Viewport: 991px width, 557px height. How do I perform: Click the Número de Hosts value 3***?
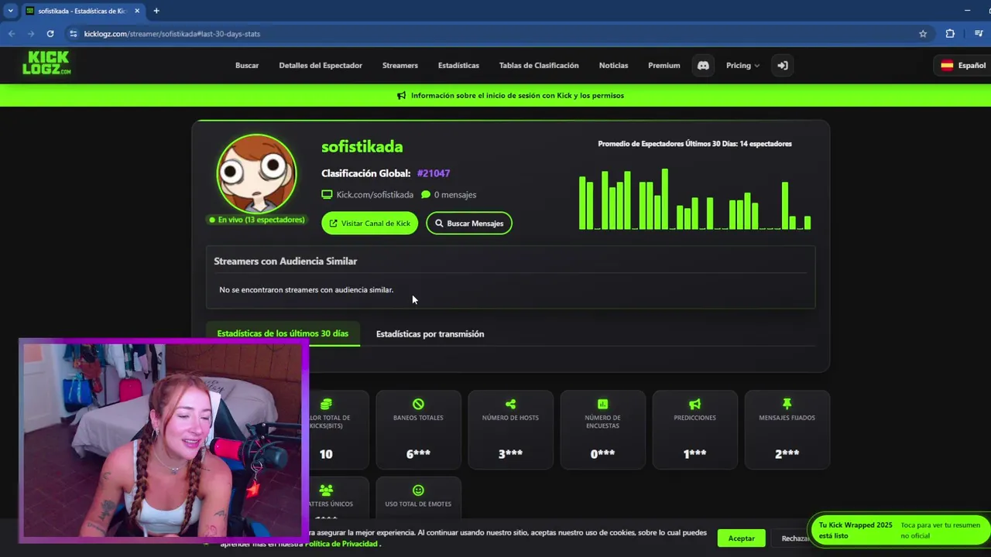(x=510, y=454)
